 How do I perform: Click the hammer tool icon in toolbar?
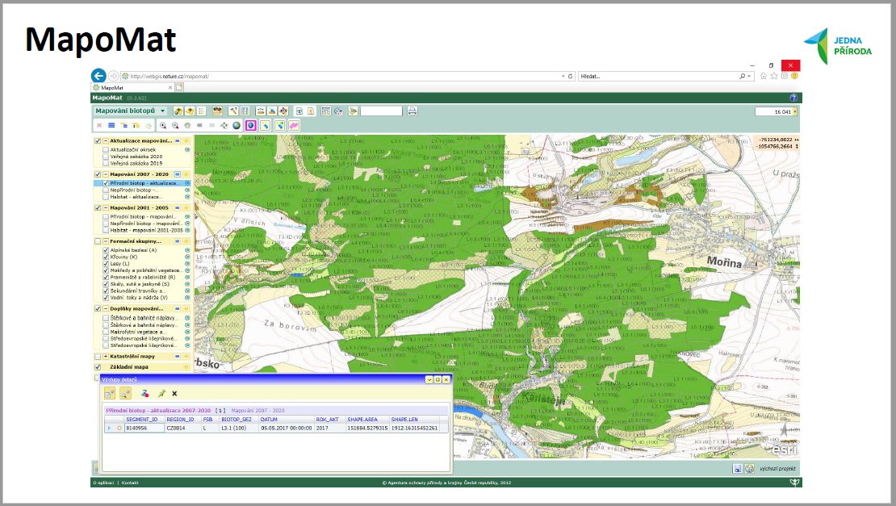coord(233,111)
